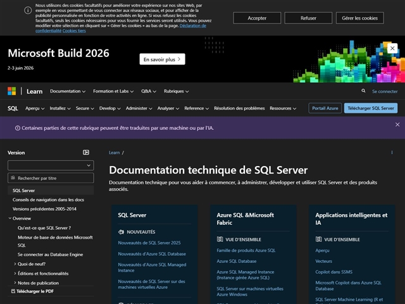Open Moteur de base de données Microsoft SQL
This screenshot has height=304, width=405.
pyautogui.click(x=55, y=241)
